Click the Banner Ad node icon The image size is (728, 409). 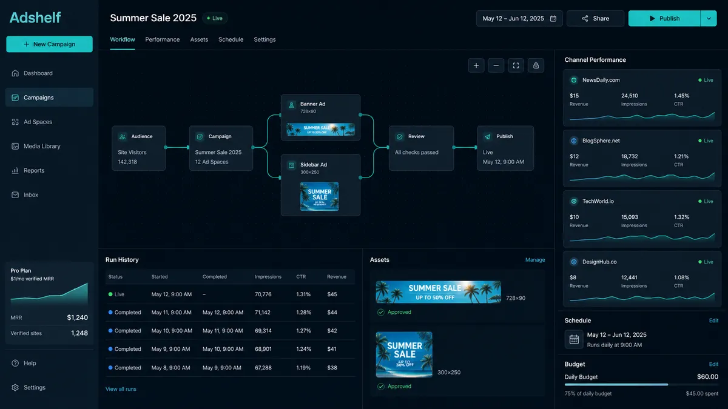click(x=291, y=105)
